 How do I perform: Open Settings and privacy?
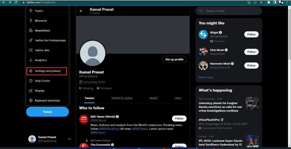click(47, 71)
